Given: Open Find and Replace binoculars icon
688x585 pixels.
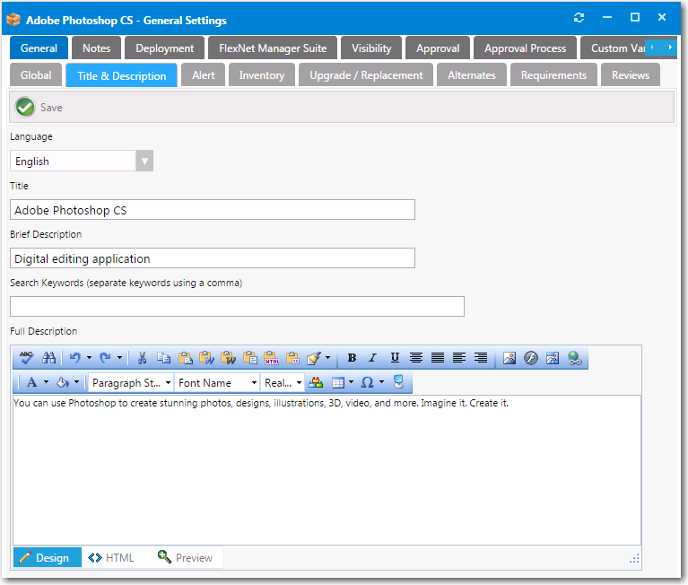Looking at the screenshot, I should [48, 358].
